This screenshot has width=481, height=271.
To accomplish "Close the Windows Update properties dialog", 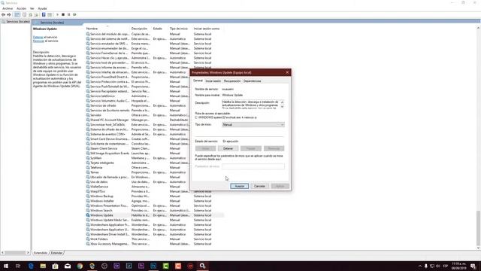I will point(287,72).
